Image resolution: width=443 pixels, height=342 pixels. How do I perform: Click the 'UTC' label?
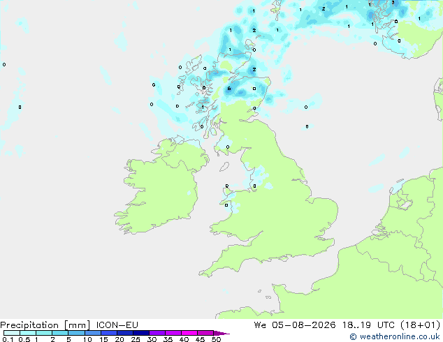coord(386,325)
